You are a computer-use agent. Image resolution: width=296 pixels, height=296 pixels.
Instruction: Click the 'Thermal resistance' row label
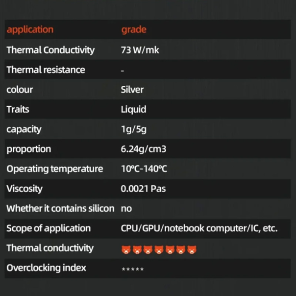point(46,70)
